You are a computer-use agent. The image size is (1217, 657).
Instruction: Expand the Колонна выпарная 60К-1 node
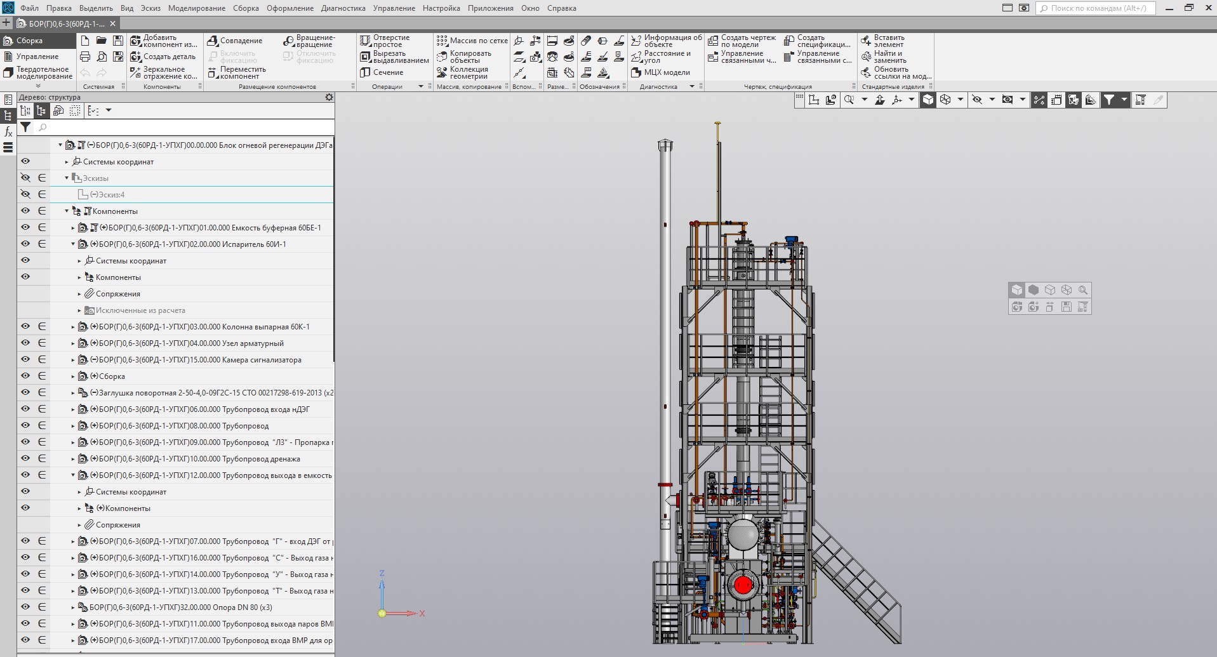[73, 327]
